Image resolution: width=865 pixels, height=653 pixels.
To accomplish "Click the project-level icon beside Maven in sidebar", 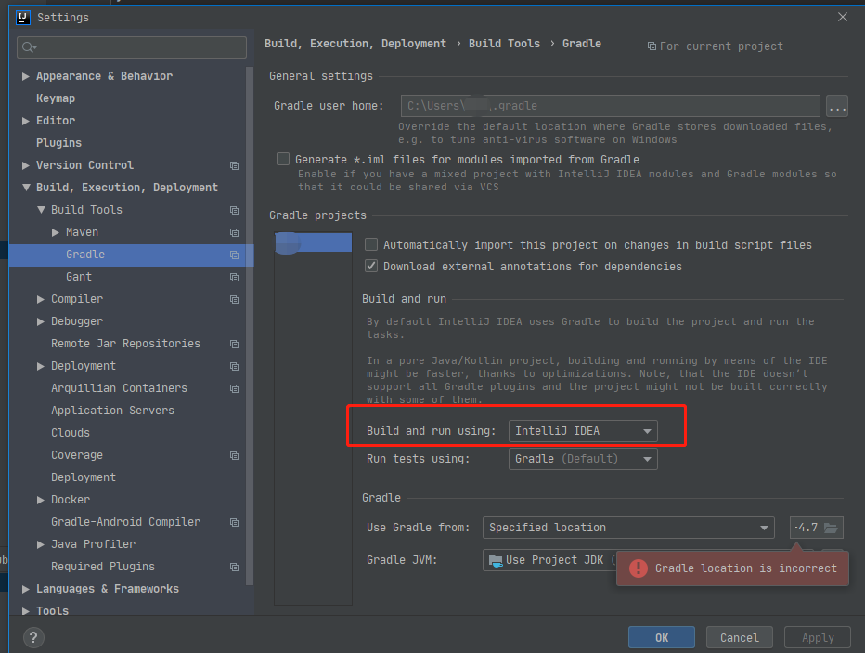I will coord(233,232).
